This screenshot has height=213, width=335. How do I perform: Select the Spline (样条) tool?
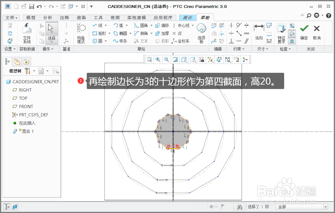click(120, 41)
